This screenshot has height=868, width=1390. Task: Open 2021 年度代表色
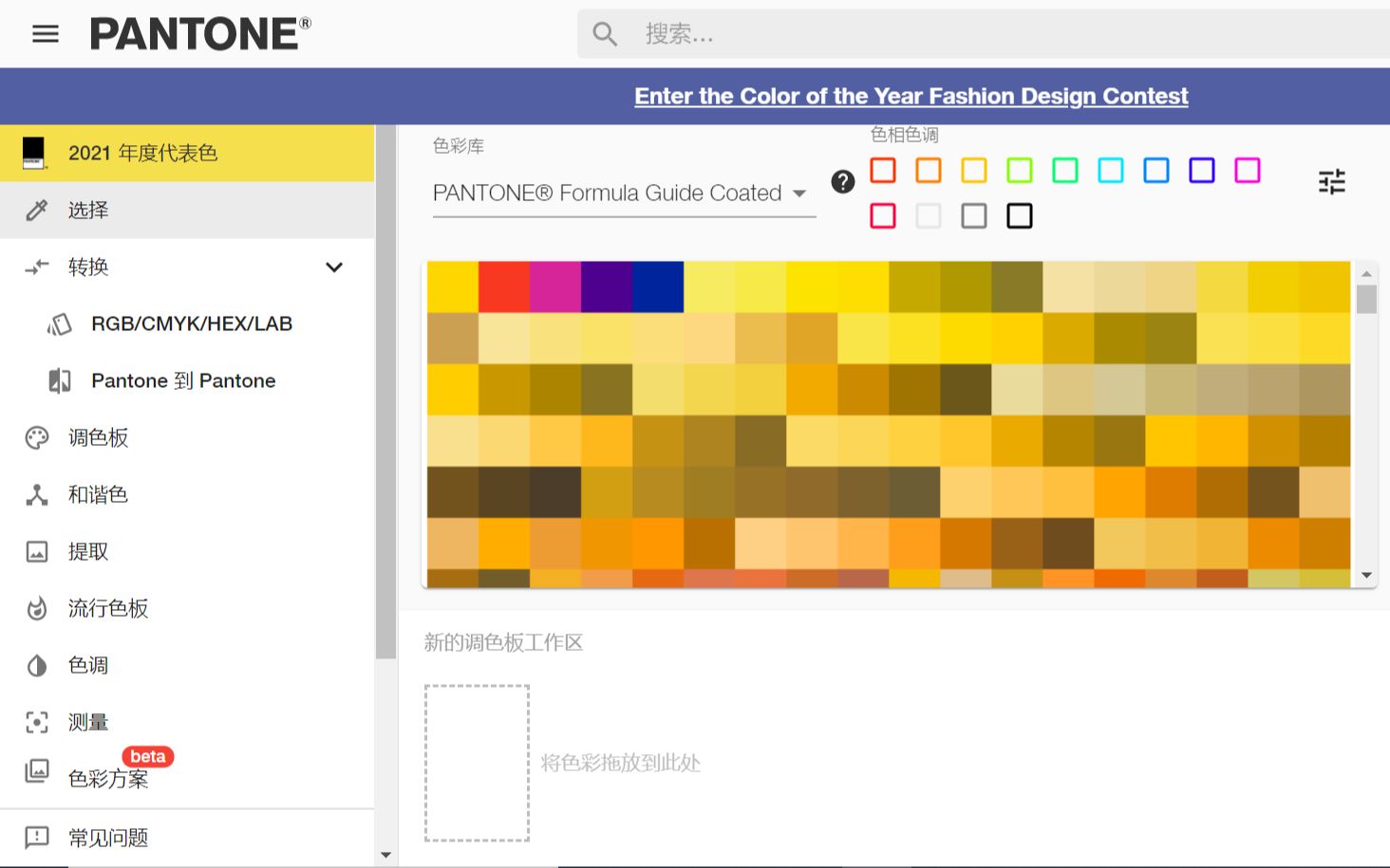point(187,153)
